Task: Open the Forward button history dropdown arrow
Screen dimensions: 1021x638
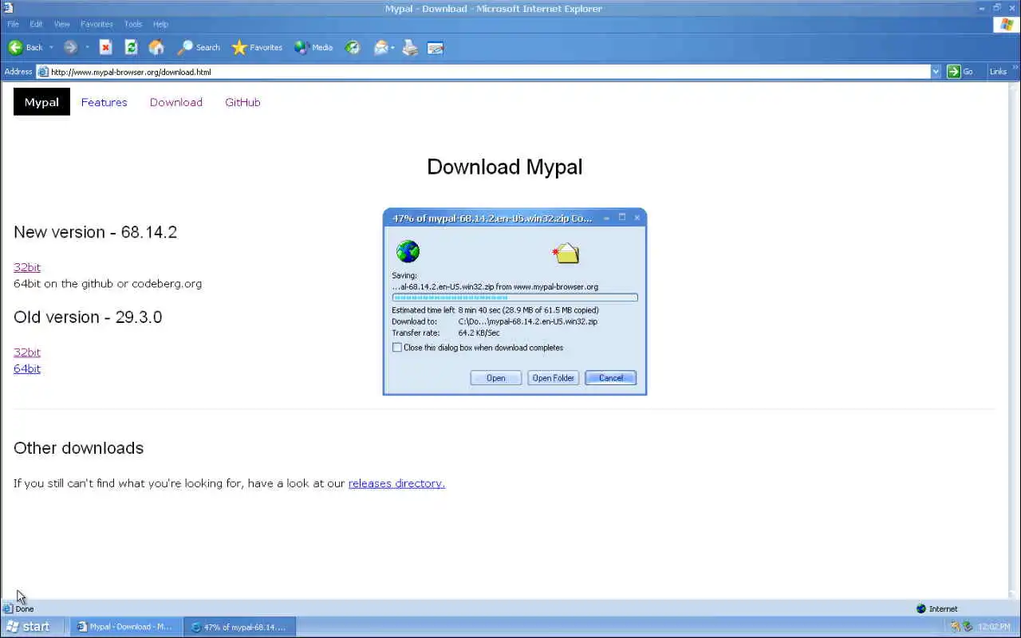Action: 87,48
